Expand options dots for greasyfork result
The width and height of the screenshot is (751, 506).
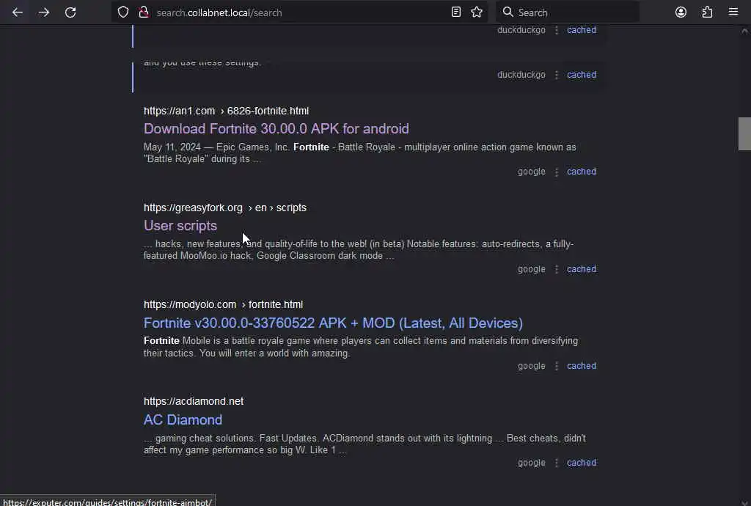click(x=556, y=270)
